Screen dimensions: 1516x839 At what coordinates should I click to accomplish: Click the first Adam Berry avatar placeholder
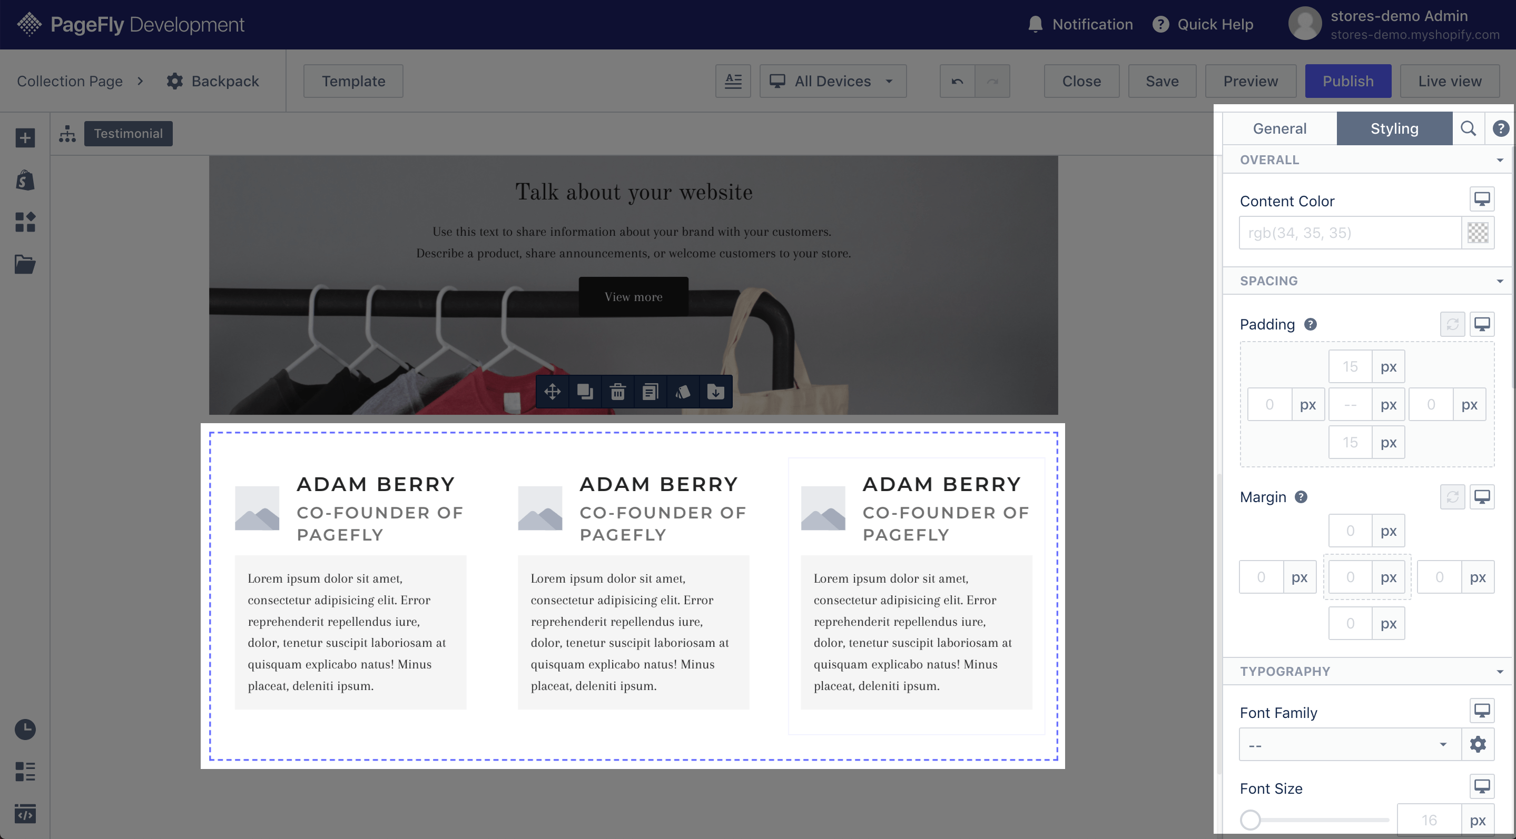[257, 508]
